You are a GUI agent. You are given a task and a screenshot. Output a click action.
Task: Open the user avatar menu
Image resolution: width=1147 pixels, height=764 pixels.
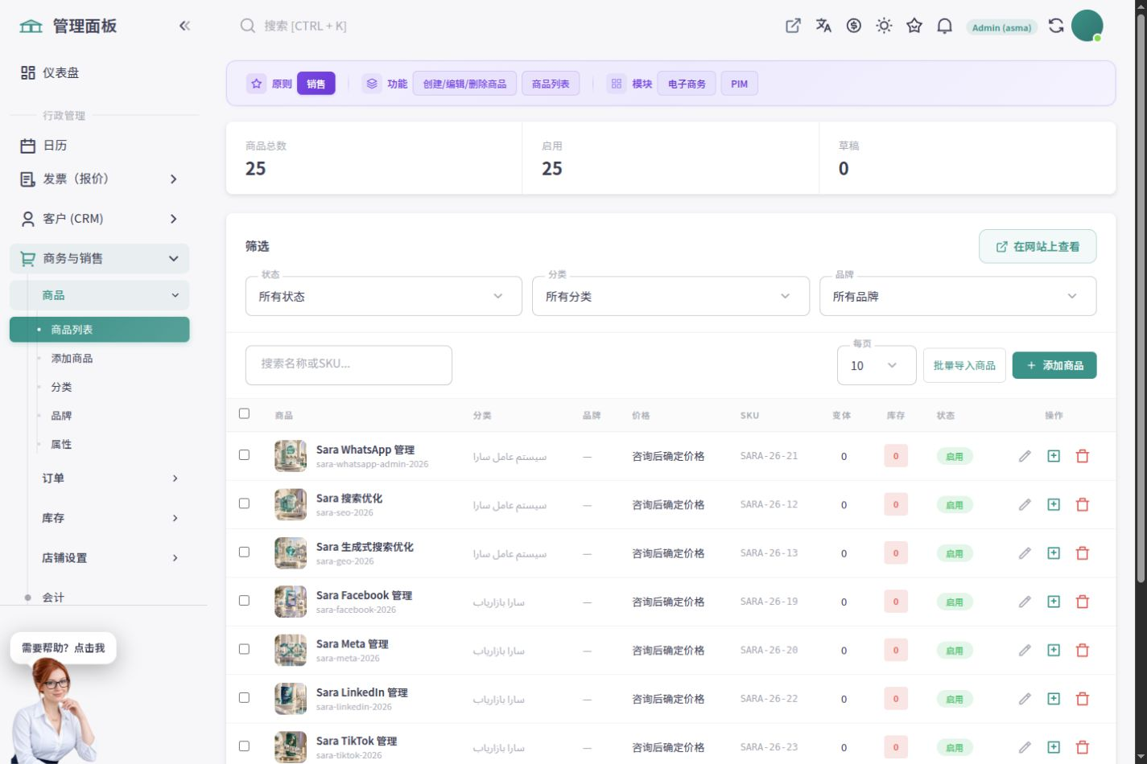tap(1087, 26)
